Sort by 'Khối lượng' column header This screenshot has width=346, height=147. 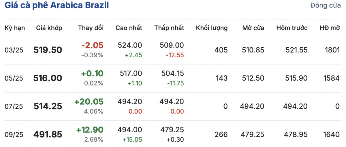click(212, 28)
